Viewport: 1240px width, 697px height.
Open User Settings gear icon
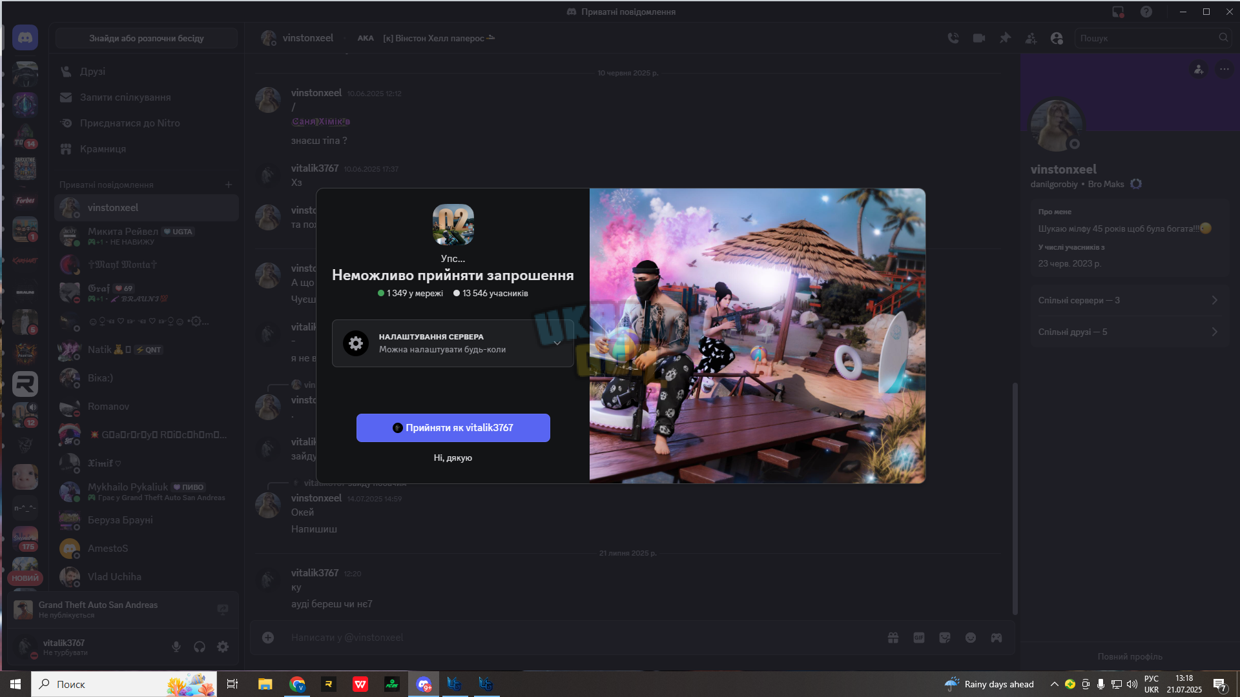pos(223,647)
